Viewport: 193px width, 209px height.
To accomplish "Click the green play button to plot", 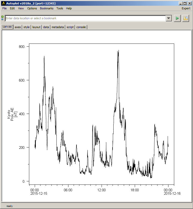I will [x=177, y=18].
